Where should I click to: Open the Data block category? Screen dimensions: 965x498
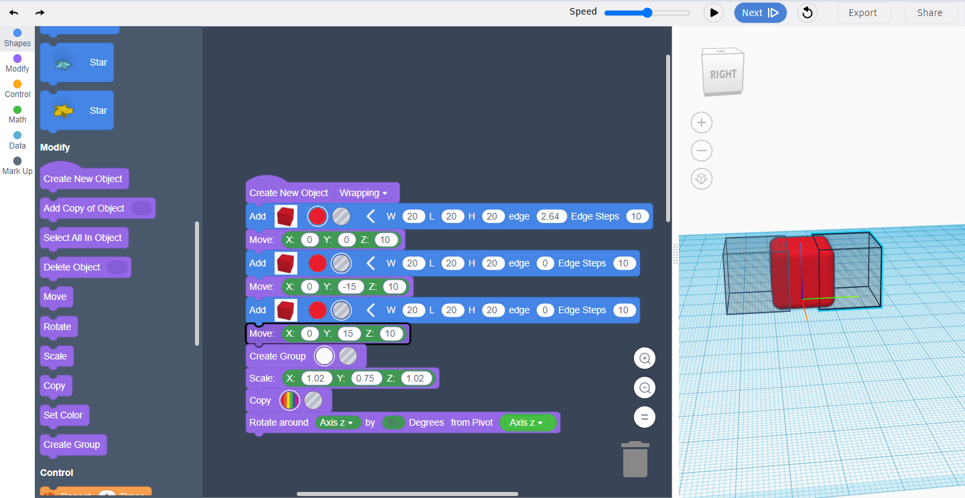point(17,140)
